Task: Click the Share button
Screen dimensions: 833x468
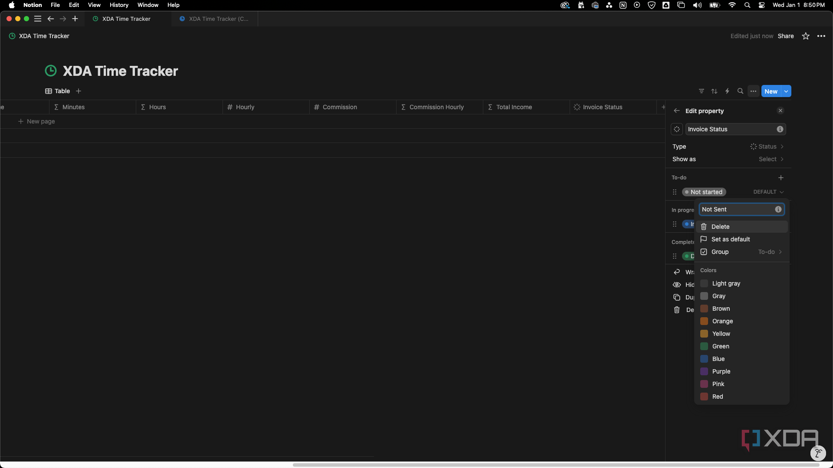Action: point(785,36)
